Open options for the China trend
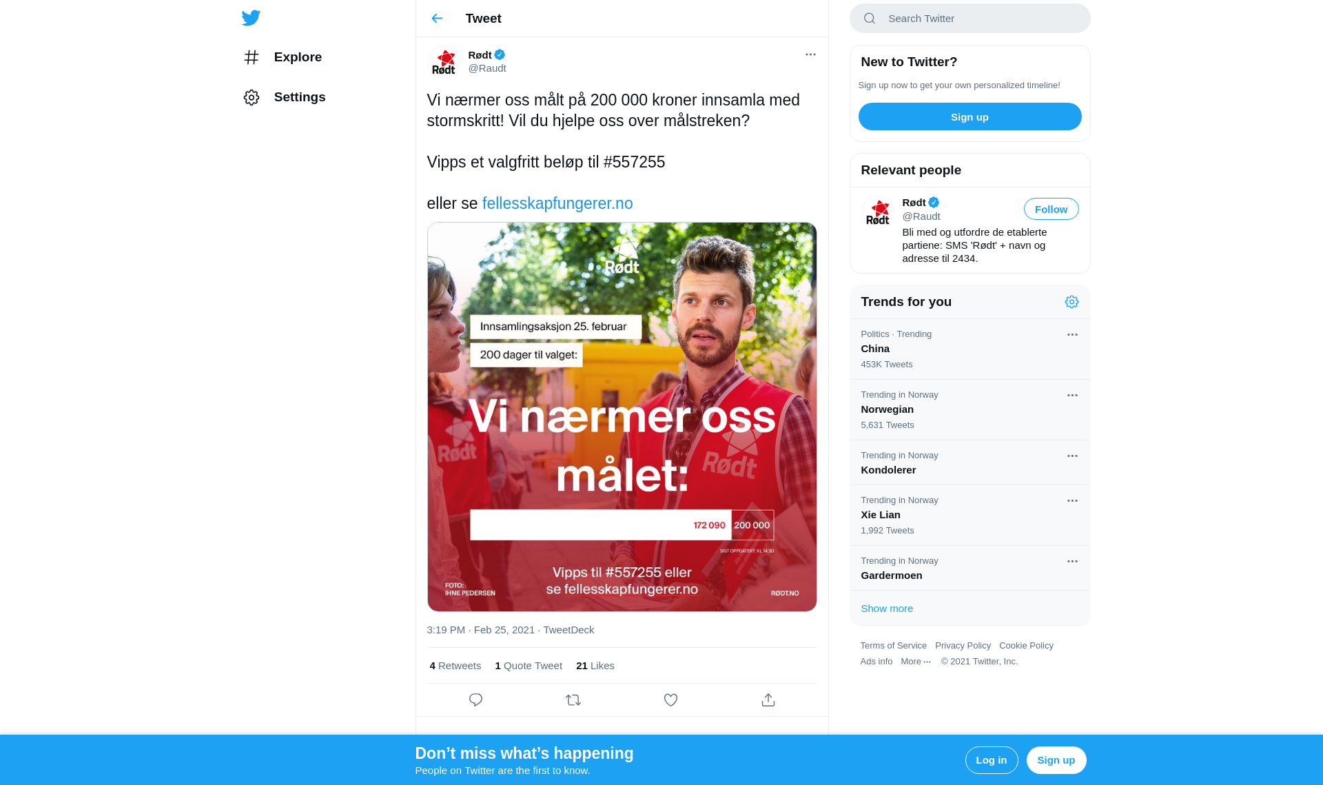Viewport: 1323px width, 785px height. tap(1072, 334)
